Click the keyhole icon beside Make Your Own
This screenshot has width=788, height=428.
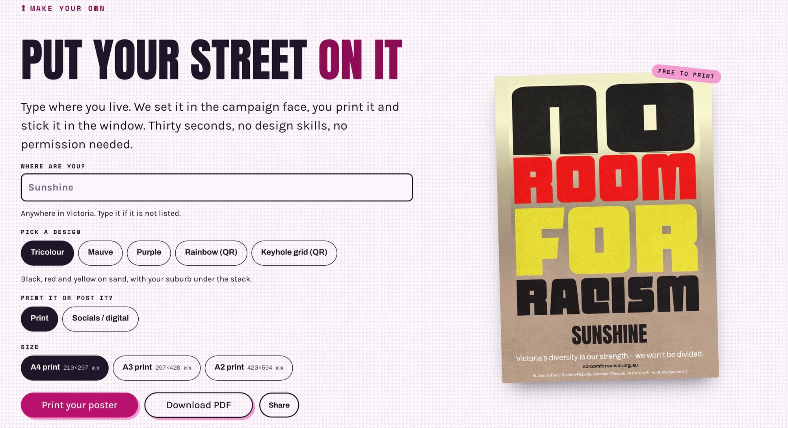point(23,8)
